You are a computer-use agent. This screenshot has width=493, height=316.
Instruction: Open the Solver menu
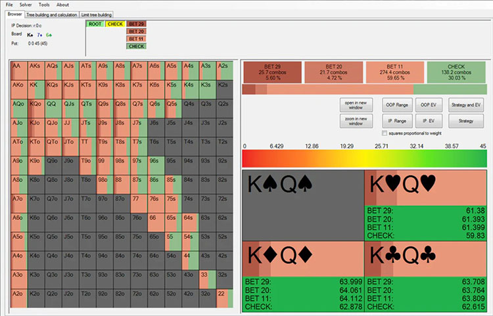26,5
